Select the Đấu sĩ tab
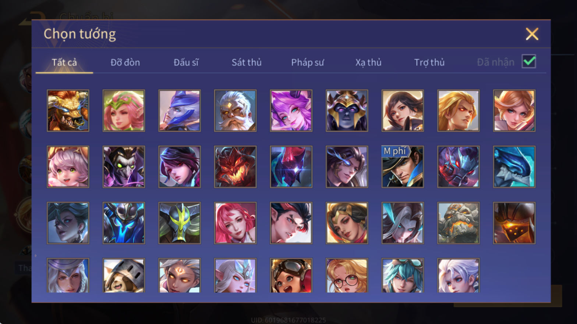The height and width of the screenshot is (324, 577). (186, 62)
